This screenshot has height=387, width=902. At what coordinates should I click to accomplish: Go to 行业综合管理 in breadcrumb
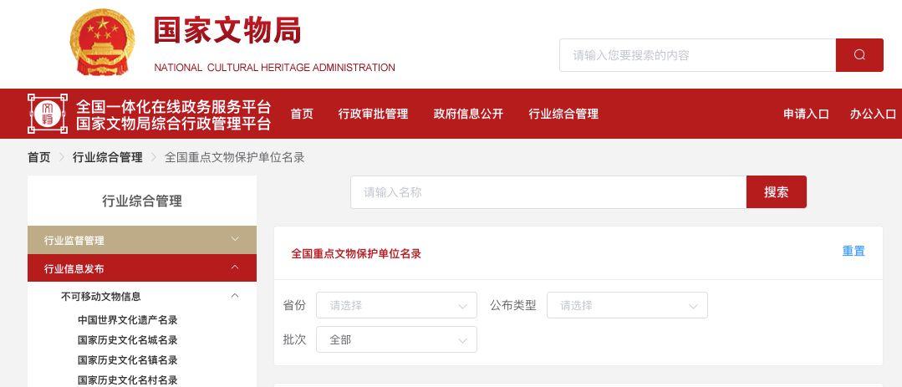[x=108, y=158]
